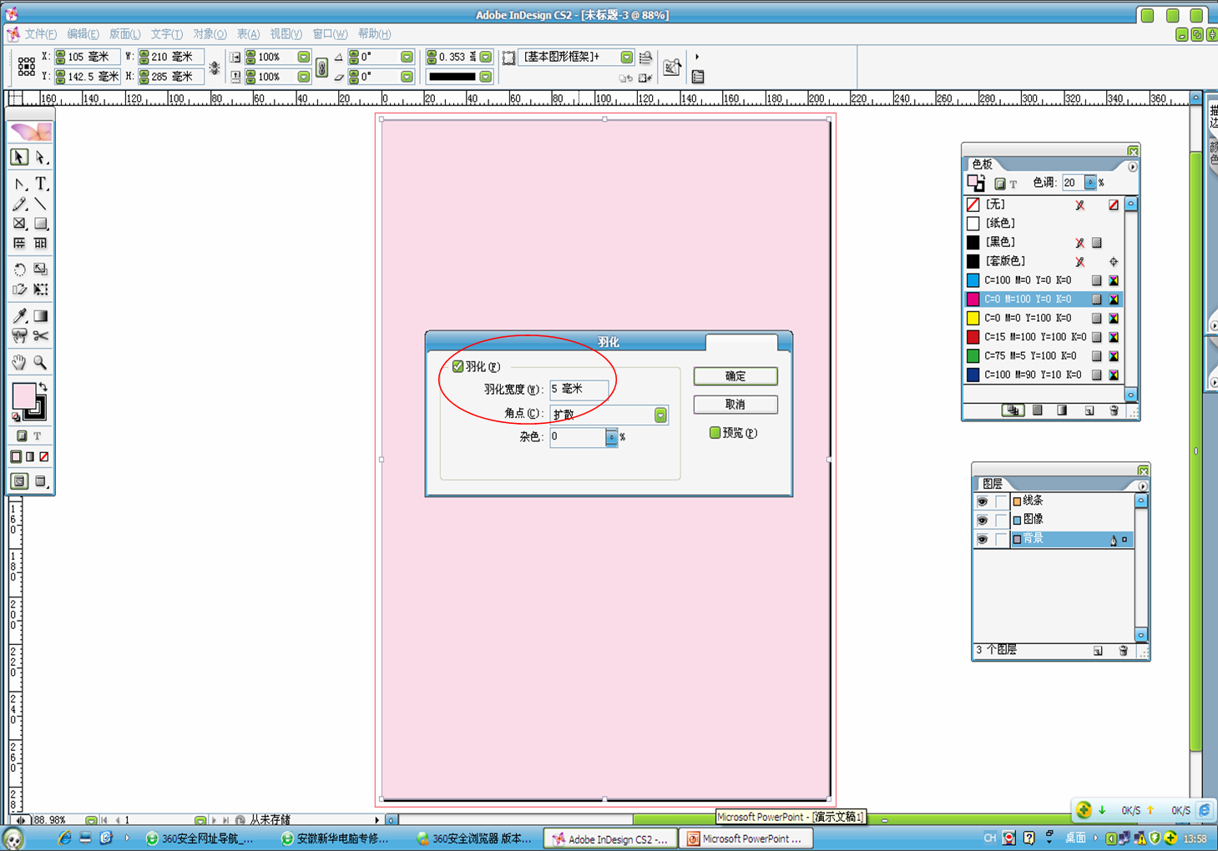Select the Scissors tool

pos(41,336)
